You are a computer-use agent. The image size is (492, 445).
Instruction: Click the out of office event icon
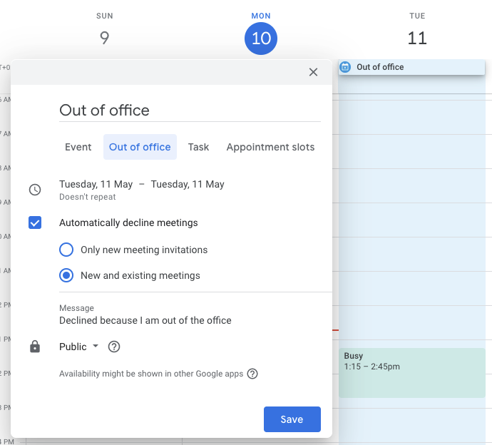[345, 67]
